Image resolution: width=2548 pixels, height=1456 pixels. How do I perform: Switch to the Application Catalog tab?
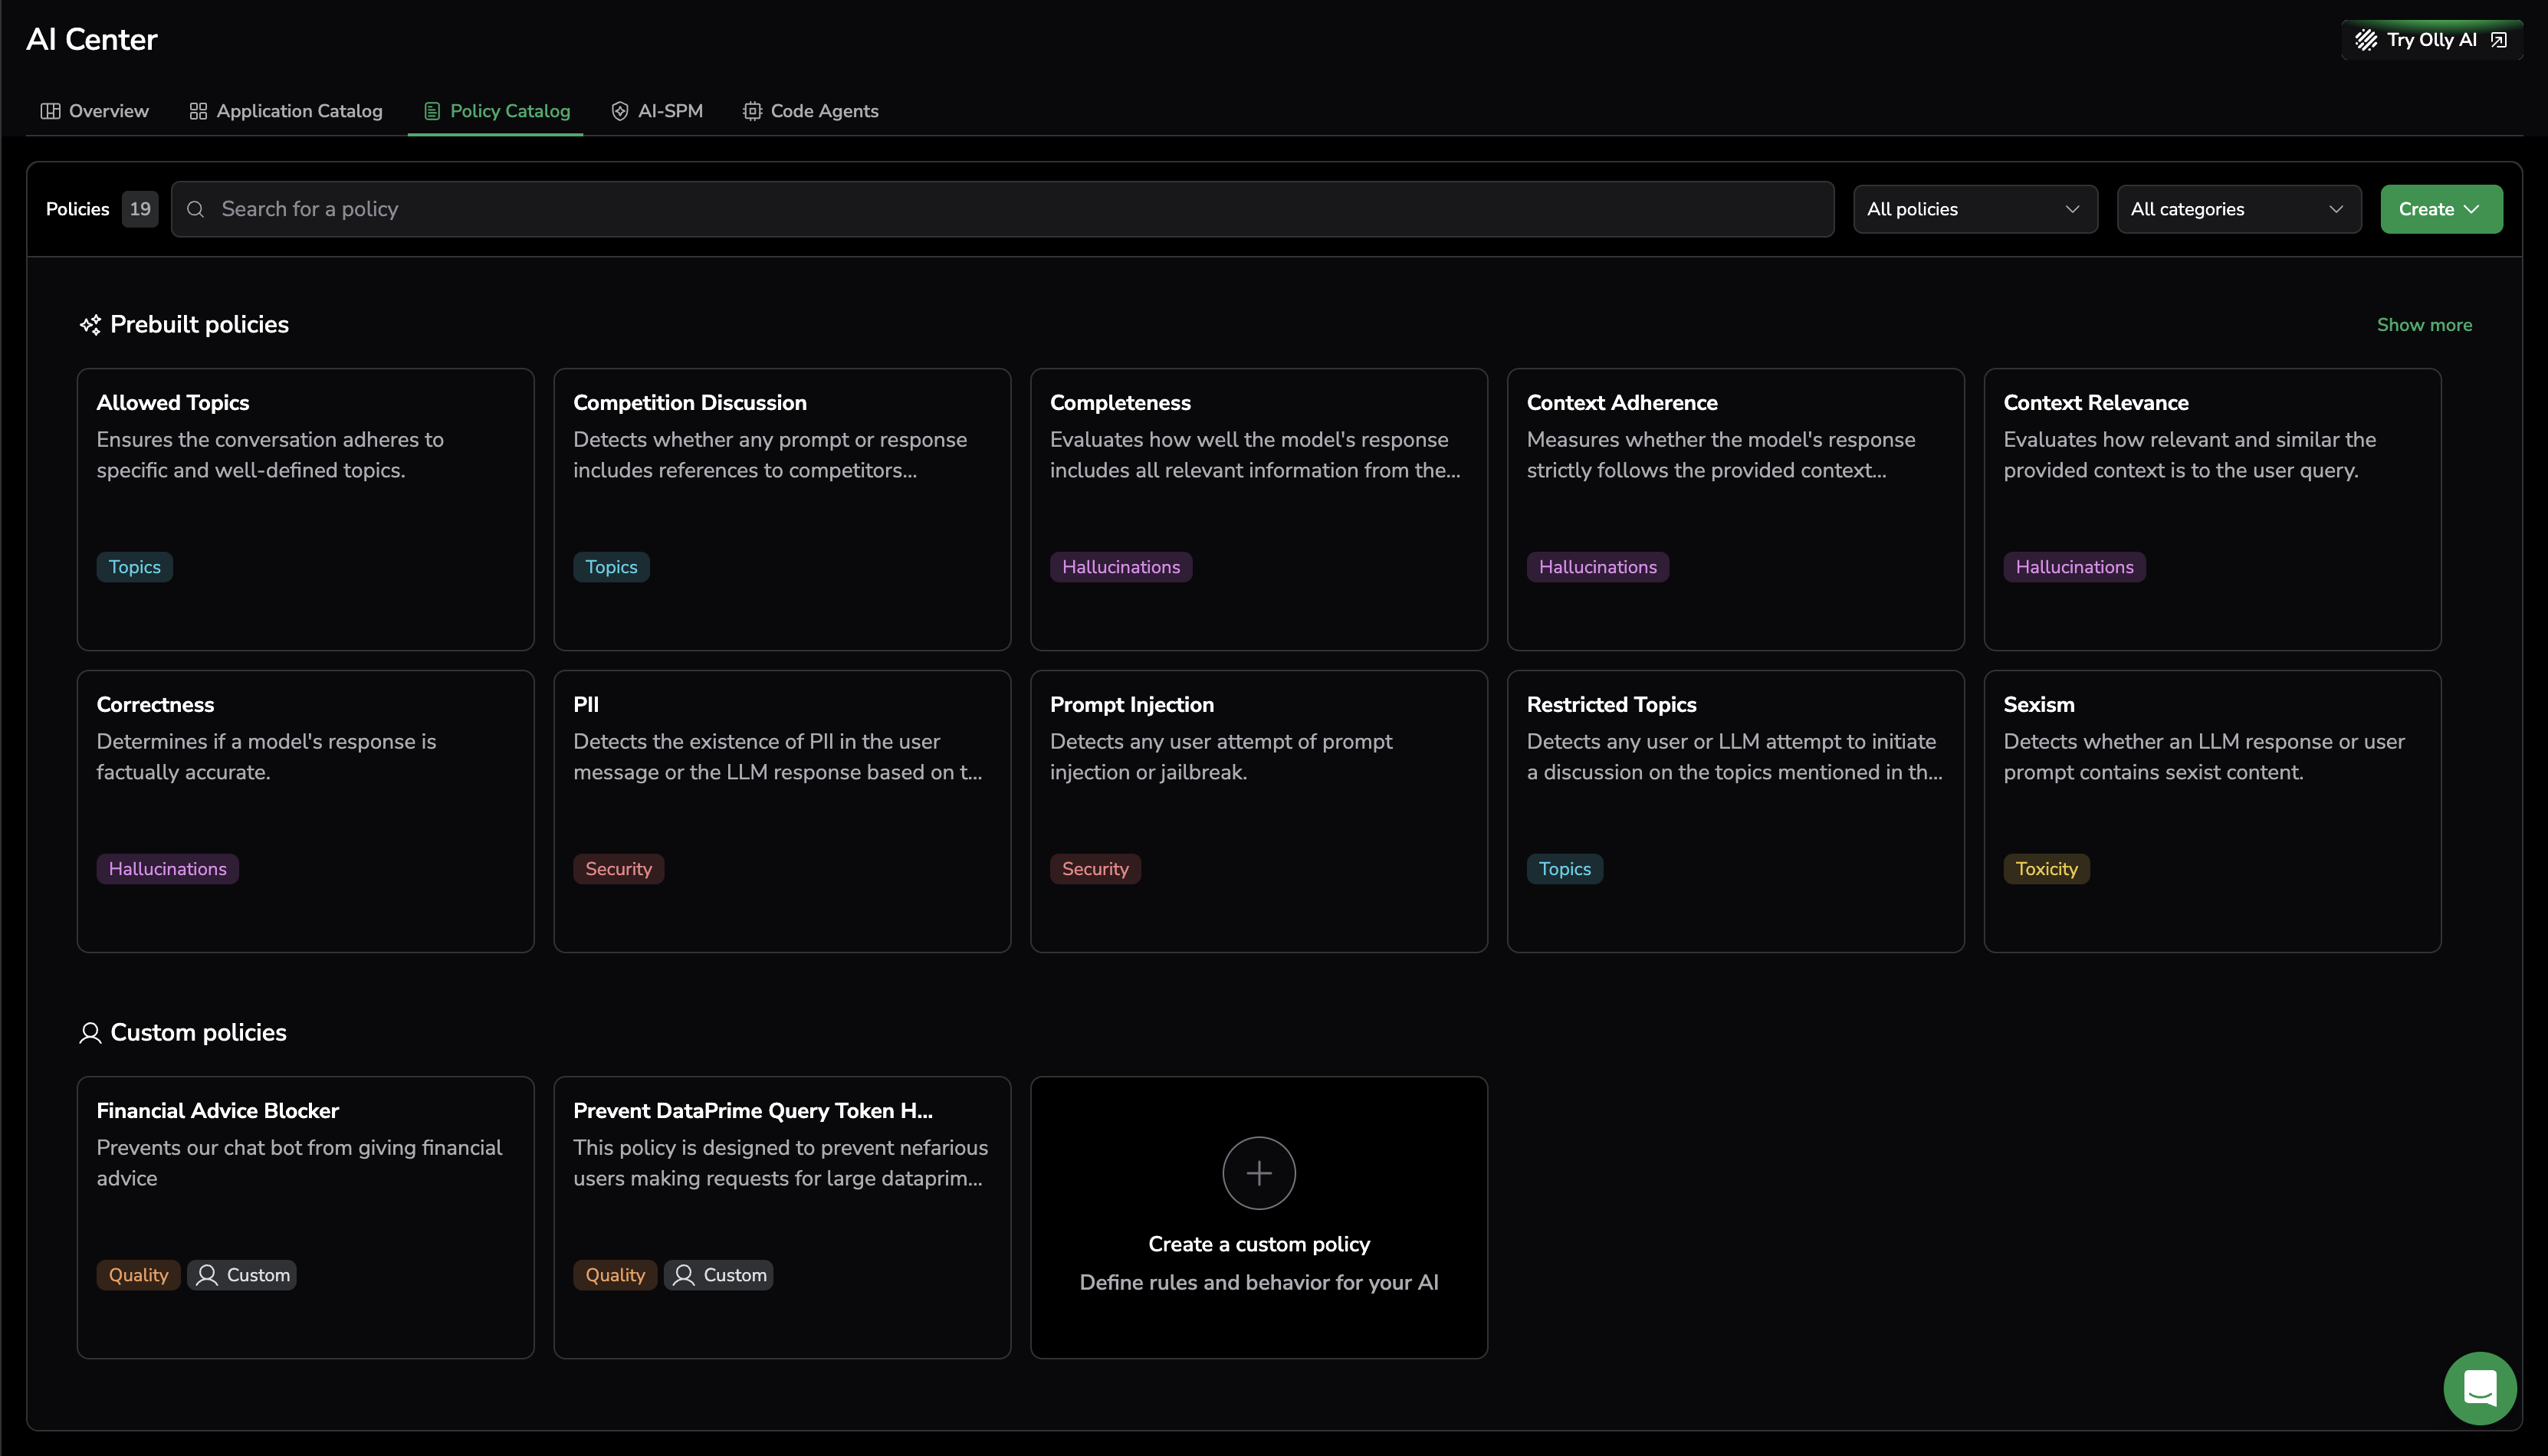pyautogui.click(x=286, y=111)
